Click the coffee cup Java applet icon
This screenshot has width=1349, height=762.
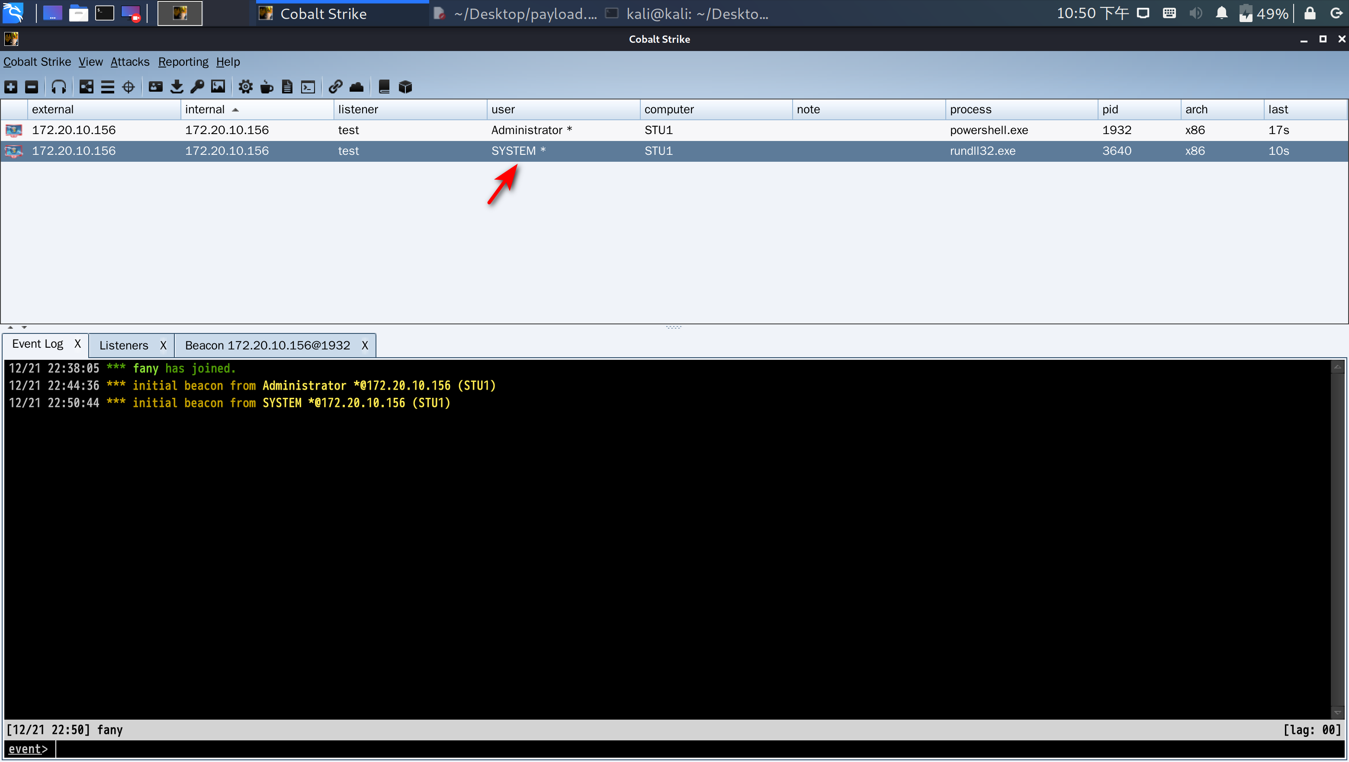(267, 87)
